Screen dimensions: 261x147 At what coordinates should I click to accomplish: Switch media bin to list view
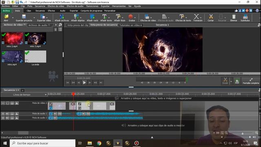pos(60,29)
